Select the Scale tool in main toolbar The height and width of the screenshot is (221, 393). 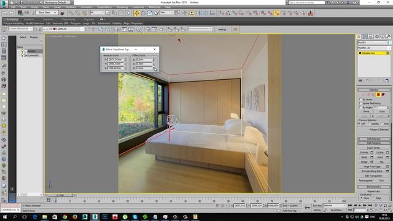click(150, 13)
